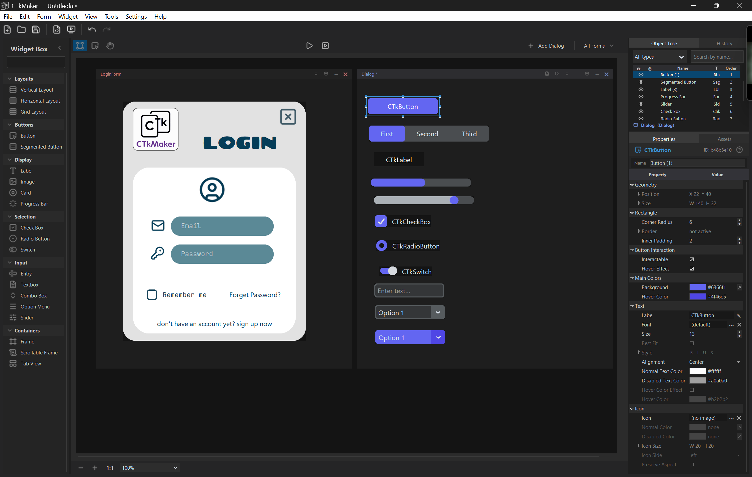Collapse the Layouts widget category
This screenshot has width=752, height=477.
pos(10,79)
